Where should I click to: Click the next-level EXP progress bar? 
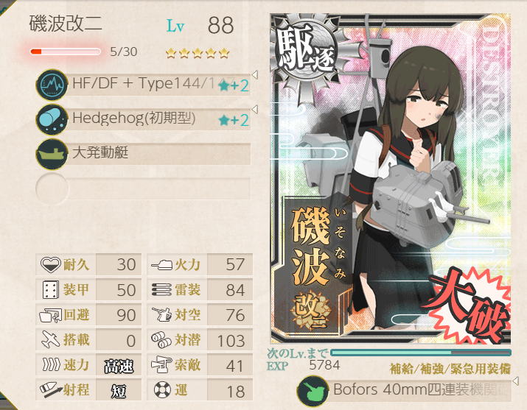point(421,353)
